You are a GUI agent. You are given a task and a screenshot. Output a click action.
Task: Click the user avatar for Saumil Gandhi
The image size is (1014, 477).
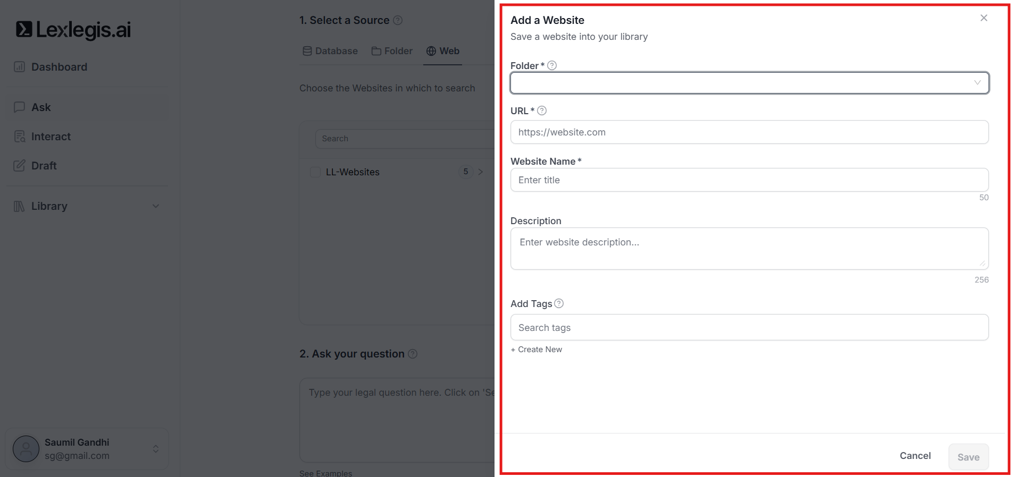pyautogui.click(x=26, y=449)
